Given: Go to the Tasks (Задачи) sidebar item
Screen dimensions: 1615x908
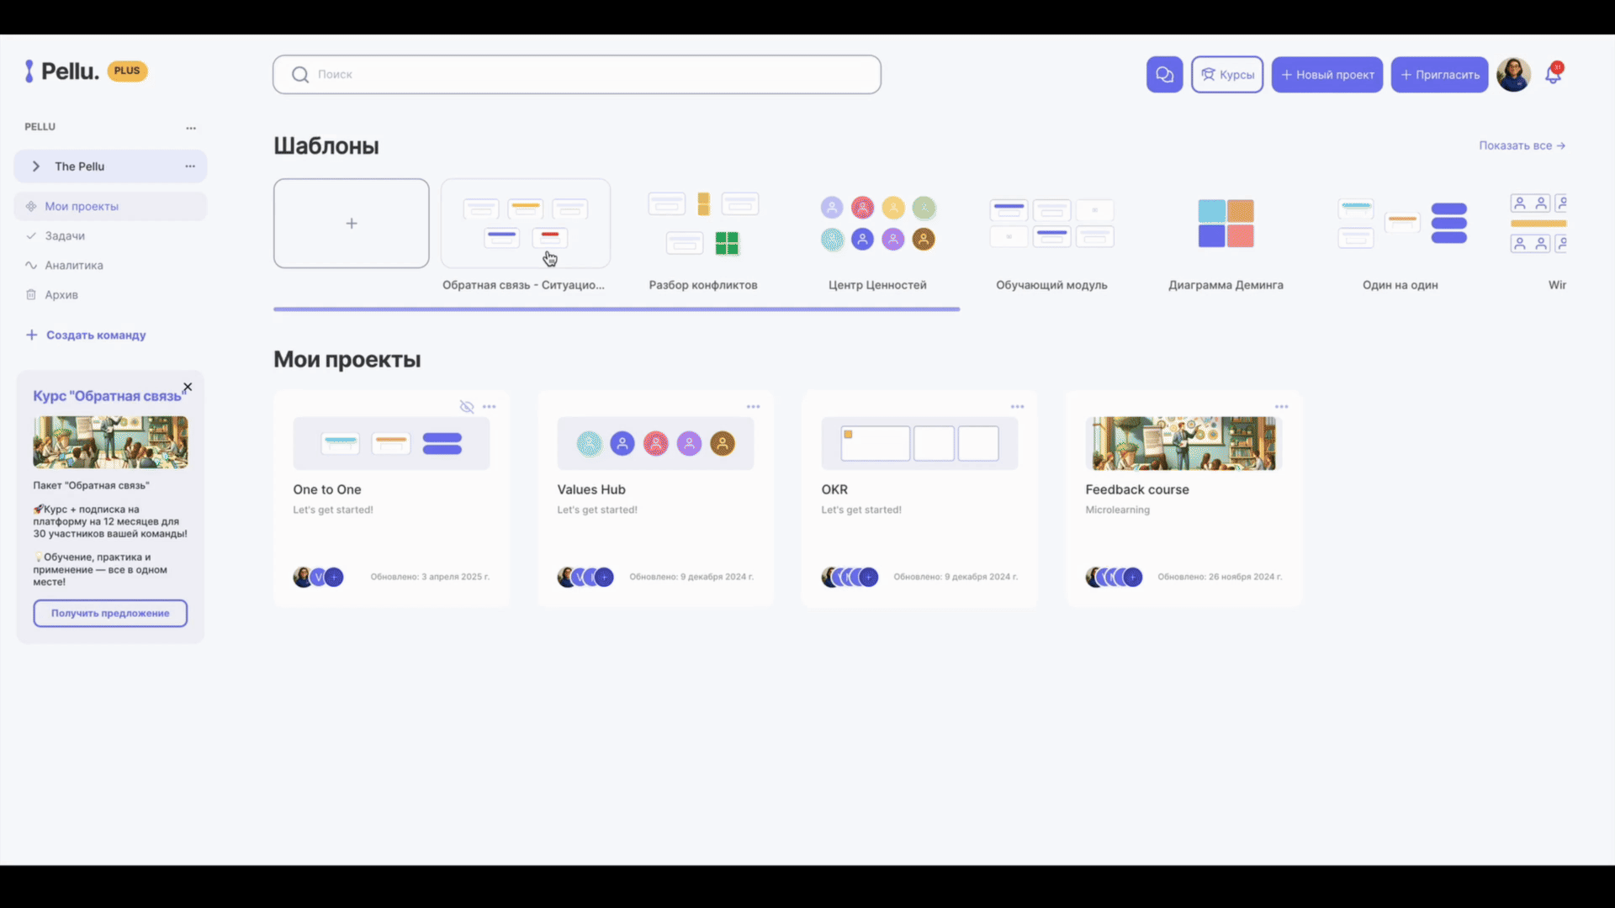Looking at the screenshot, I should [x=65, y=236].
